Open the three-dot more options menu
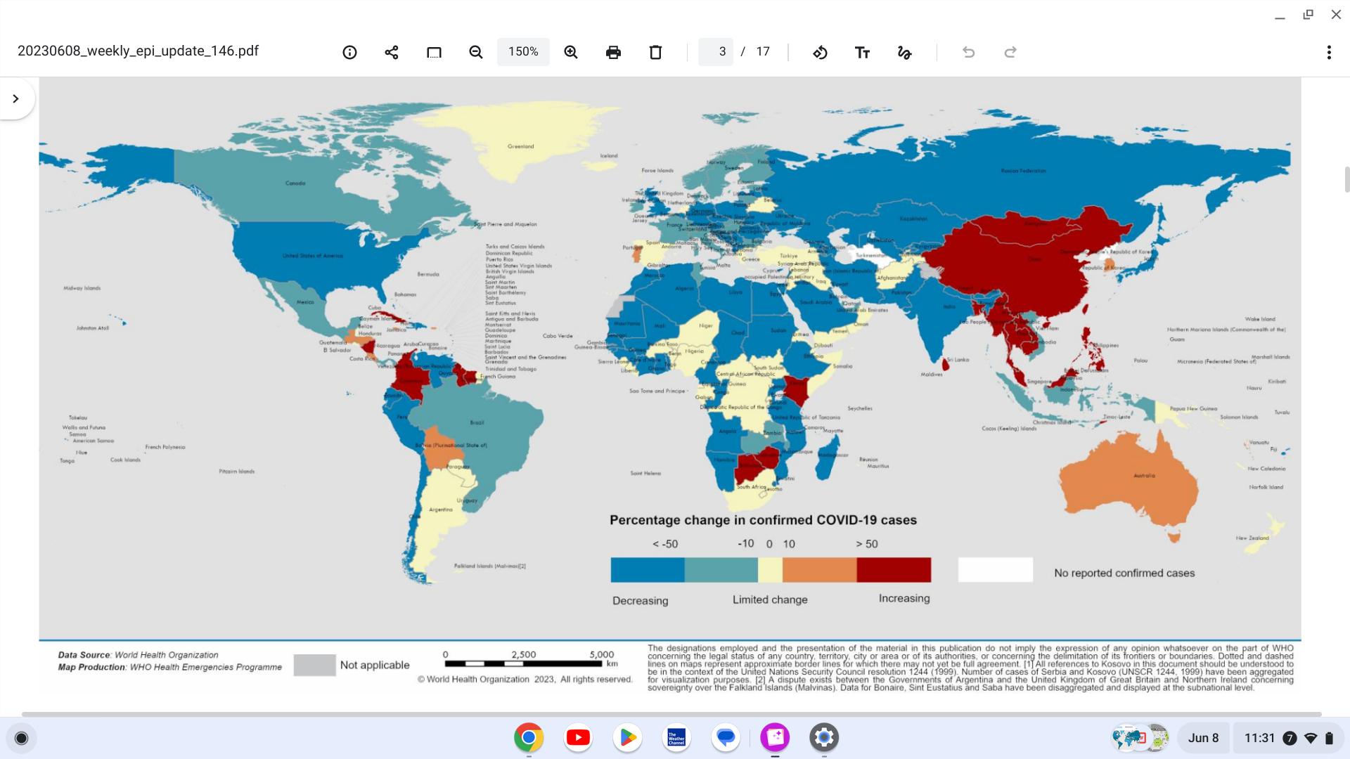 (1329, 52)
